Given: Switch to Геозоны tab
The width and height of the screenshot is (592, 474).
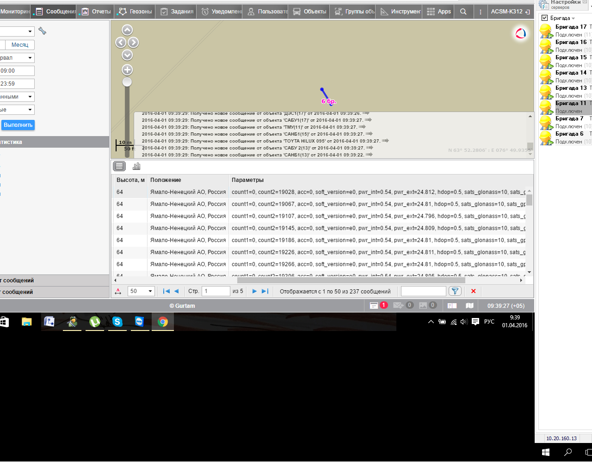Looking at the screenshot, I should [x=136, y=12].
